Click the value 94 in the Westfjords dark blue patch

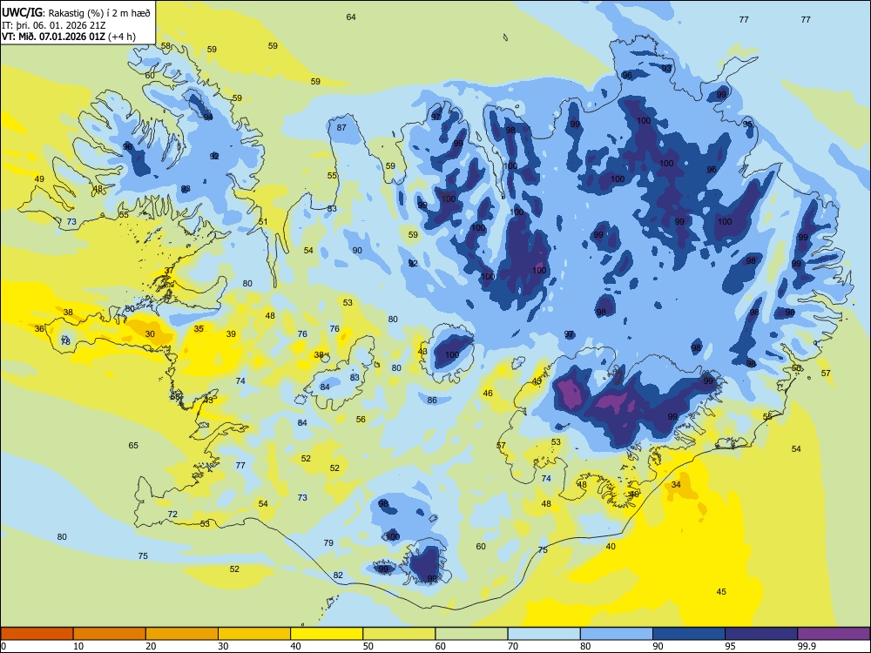[208, 118]
